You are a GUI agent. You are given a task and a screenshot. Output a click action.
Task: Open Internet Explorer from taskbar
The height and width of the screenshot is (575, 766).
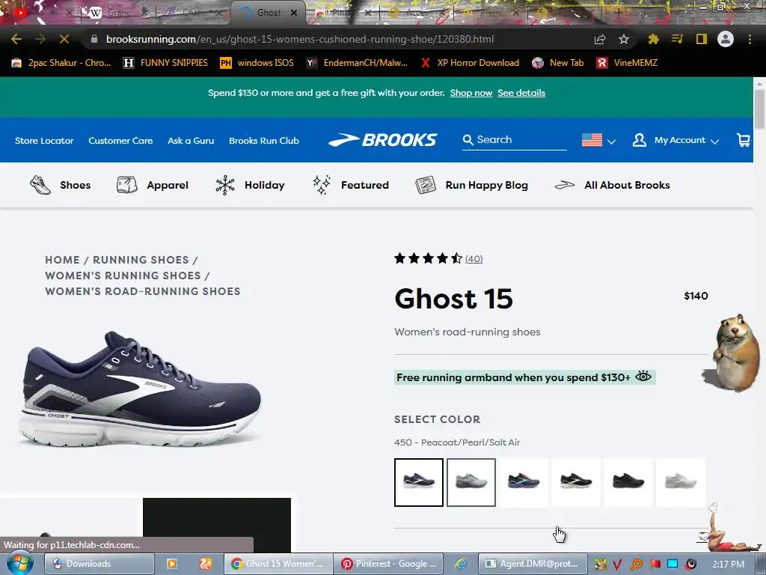461,564
